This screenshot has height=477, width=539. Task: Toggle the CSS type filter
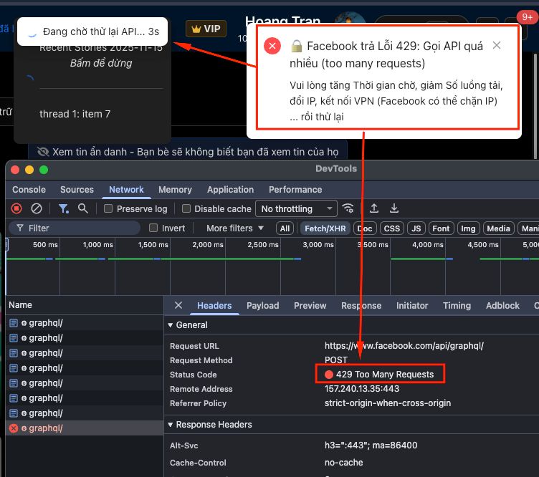click(x=392, y=228)
